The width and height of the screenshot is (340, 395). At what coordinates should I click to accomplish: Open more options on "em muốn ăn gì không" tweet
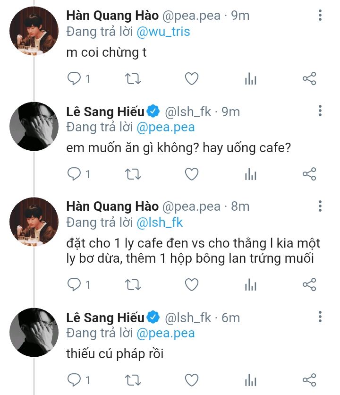[320, 112]
